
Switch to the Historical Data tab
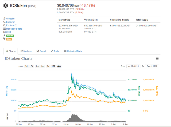tap(73, 51)
